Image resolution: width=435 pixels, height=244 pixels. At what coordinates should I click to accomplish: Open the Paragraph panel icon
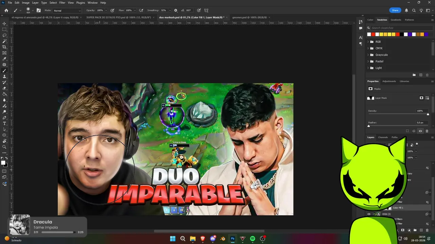(x=361, y=44)
